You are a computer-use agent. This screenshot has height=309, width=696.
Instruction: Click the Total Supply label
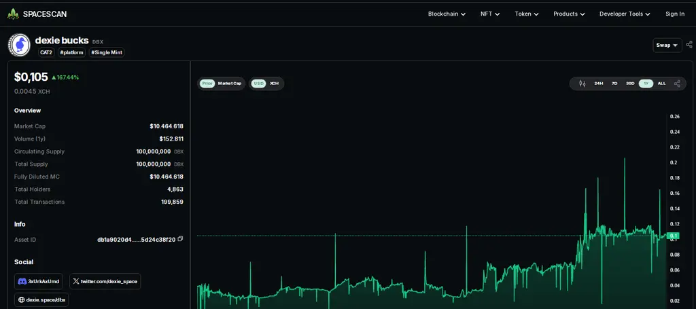pos(31,164)
